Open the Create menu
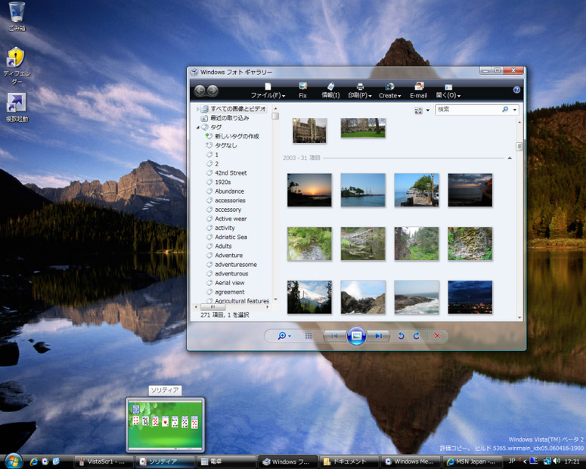Viewport: 586px width, 469px height. tap(390, 91)
